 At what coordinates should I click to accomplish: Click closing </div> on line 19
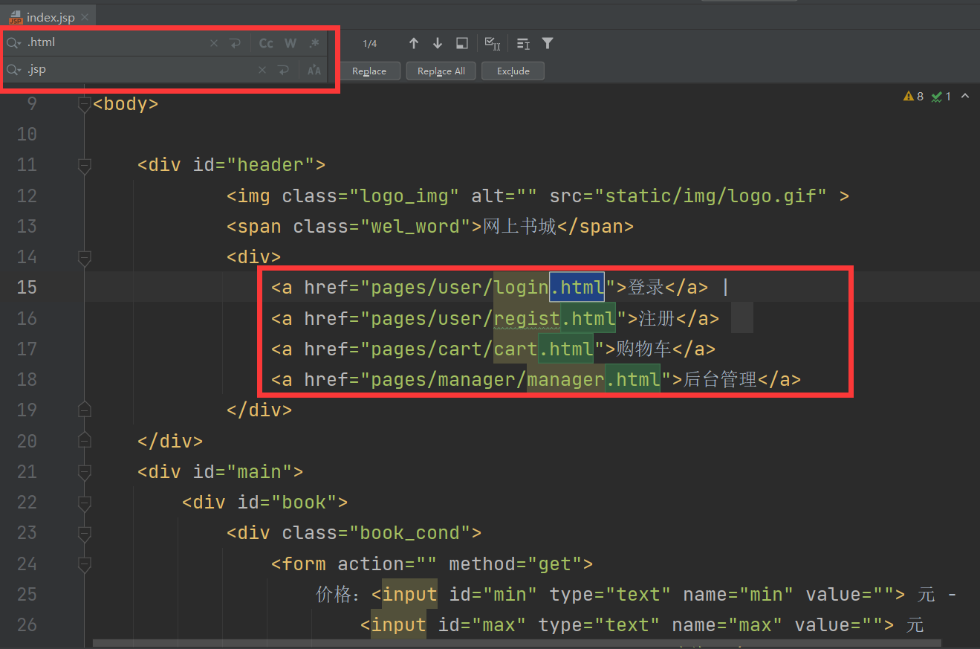click(259, 410)
